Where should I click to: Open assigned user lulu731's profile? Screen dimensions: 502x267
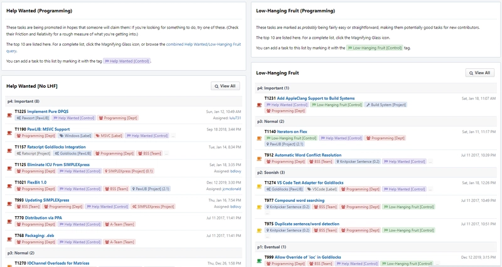pos(237,118)
